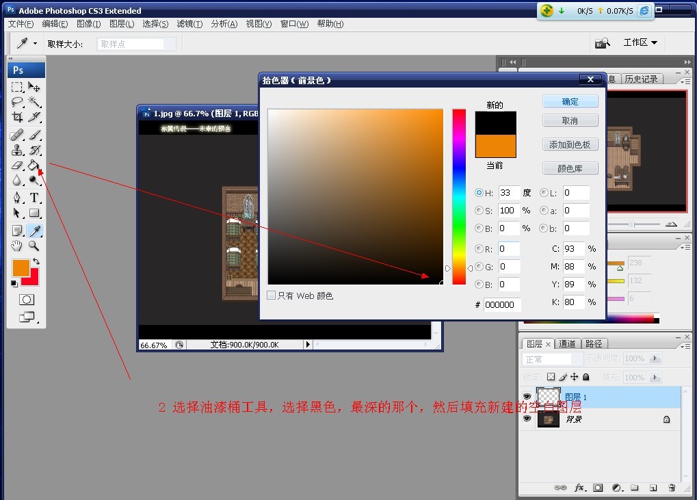The image size is (697, 500).
Task: Open the layer fill slider arrow
Action: (655, 378)
